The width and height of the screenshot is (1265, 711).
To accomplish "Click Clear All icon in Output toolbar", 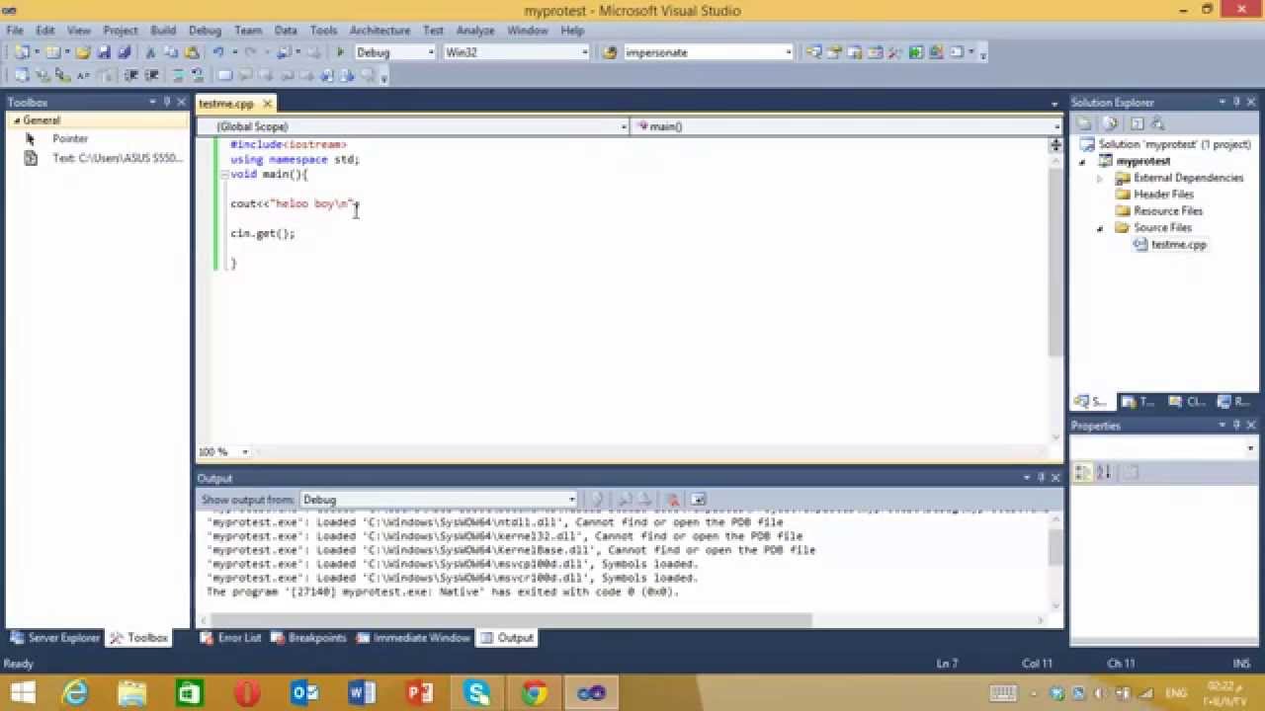I will (672, 500).
